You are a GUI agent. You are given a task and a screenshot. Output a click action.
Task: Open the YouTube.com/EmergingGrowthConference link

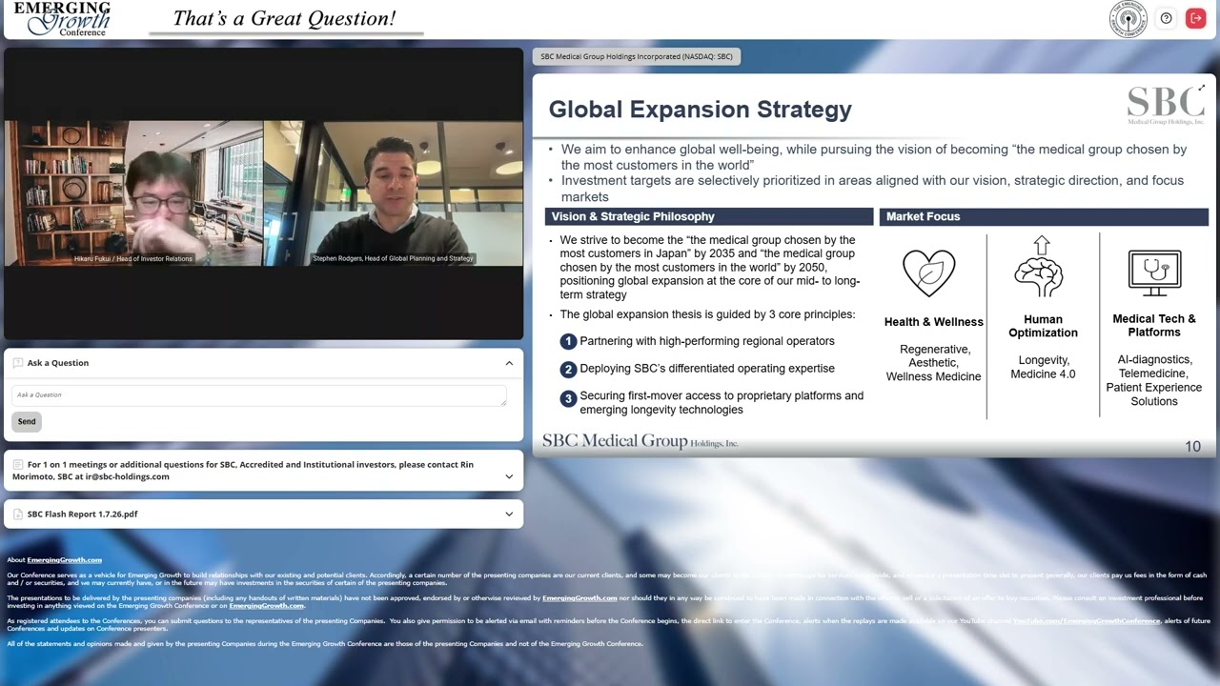(x=1087, y=621)
